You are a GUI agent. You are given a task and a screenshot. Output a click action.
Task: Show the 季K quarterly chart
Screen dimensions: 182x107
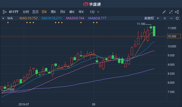(x=72, y=12)
